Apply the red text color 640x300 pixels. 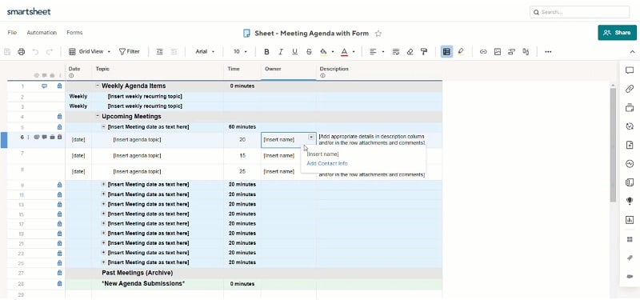[344, 52]
